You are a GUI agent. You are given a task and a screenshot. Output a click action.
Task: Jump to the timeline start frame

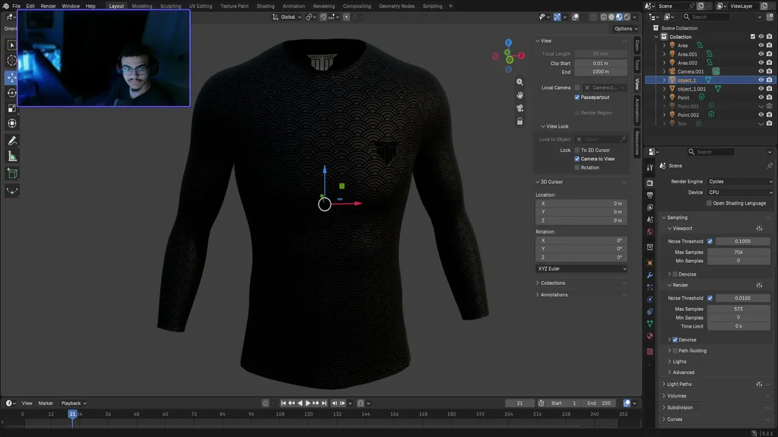(283, 403)
